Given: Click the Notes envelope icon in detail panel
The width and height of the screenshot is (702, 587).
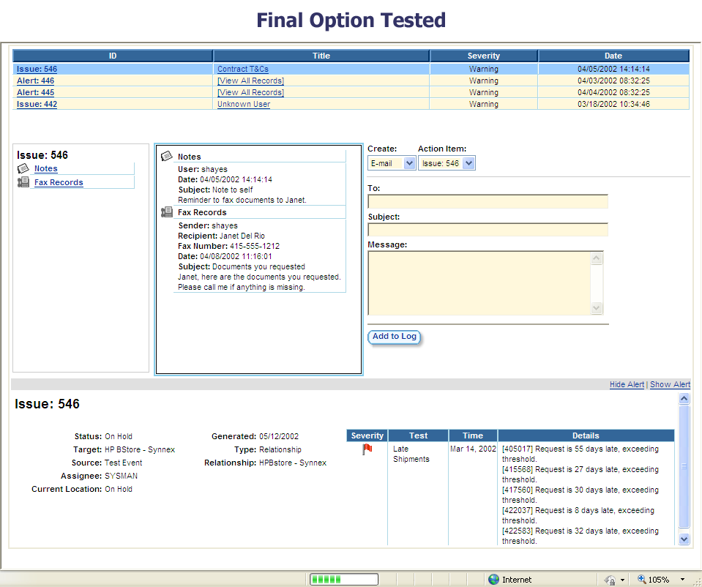Looking at the screenshot, I should tap(168, 155).
